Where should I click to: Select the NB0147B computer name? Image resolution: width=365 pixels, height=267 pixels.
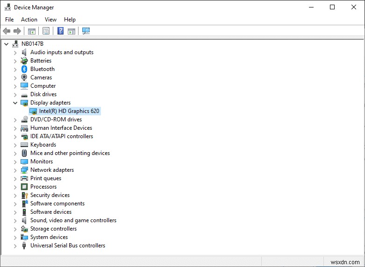coord(32,44)
